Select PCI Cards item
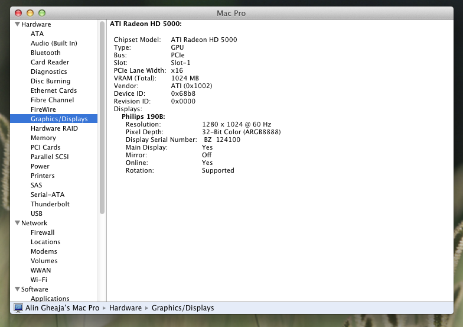The height and width of the screenshot is (327, 463). pyautogui.click(x=45, y=147)
